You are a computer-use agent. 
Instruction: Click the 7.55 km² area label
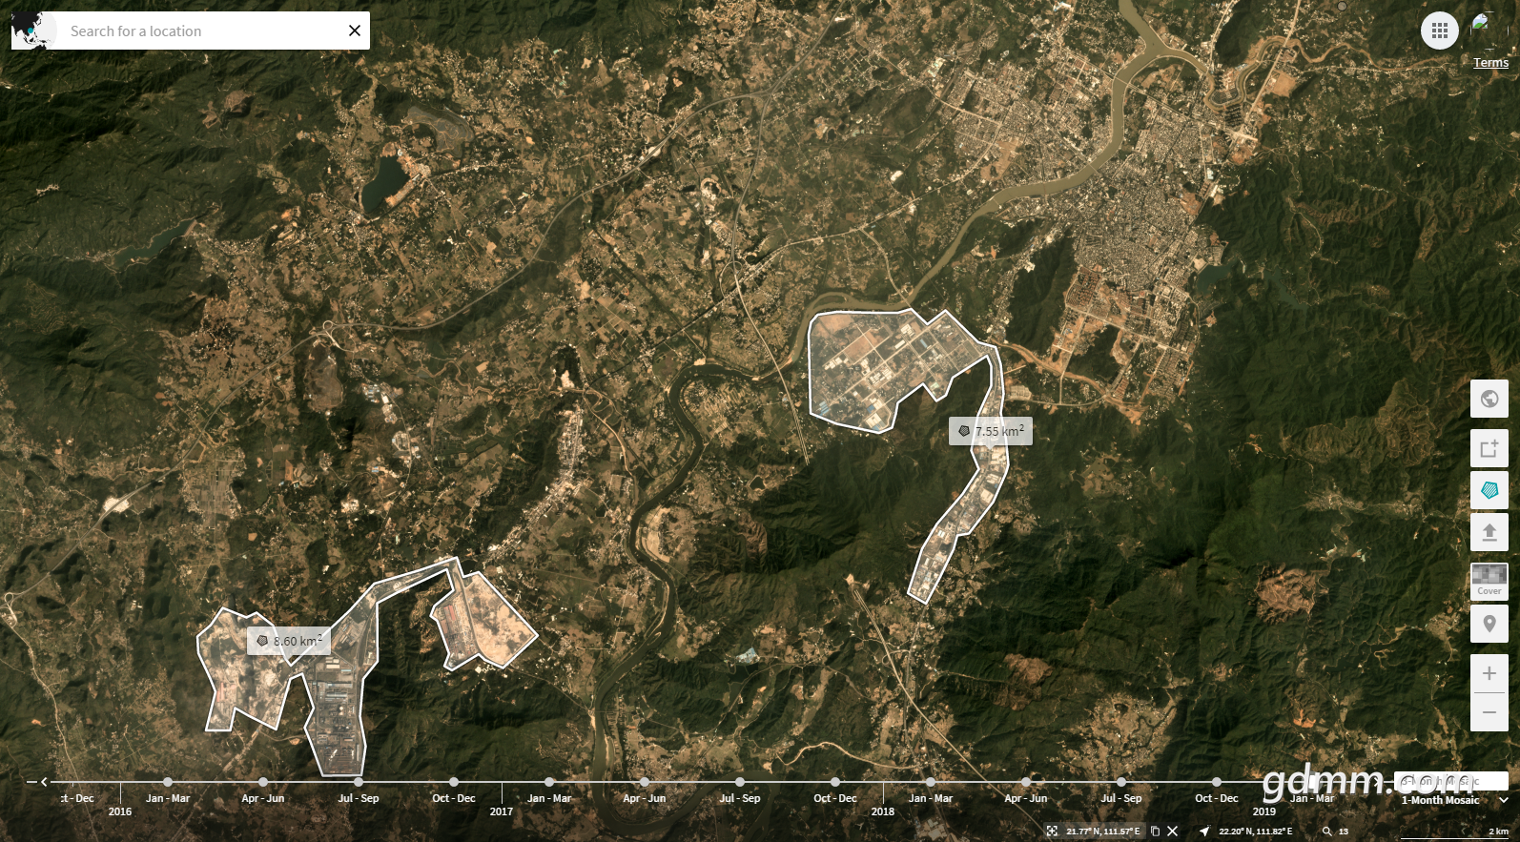click(991, 431)
